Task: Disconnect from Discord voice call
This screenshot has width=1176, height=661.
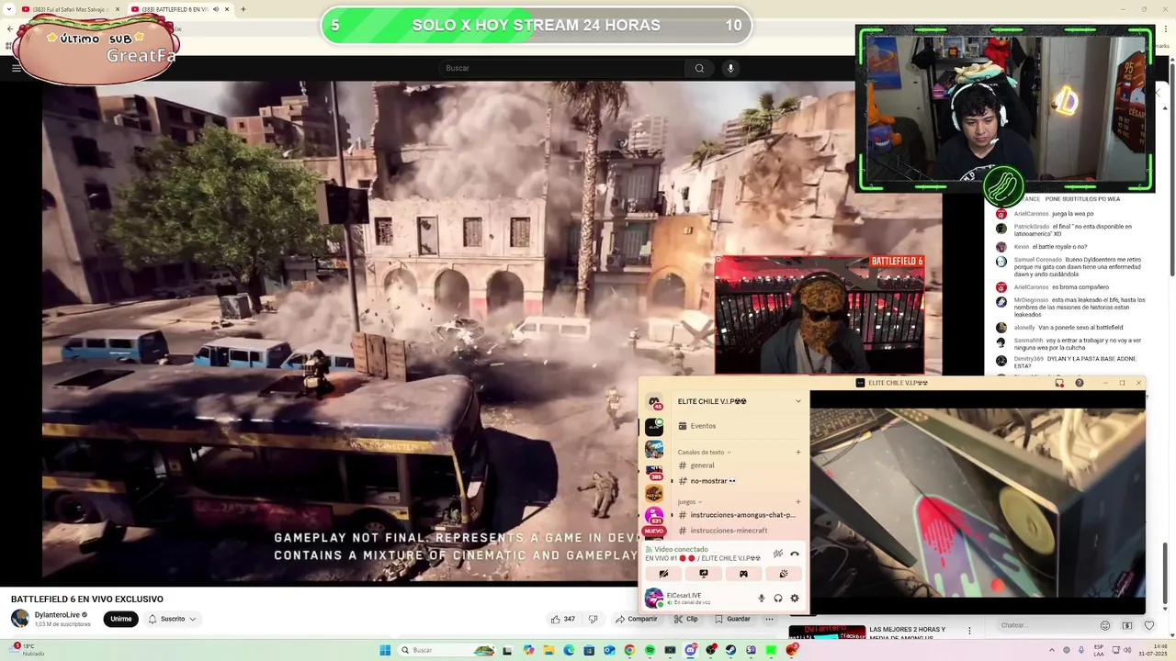Action: (795, 554)
